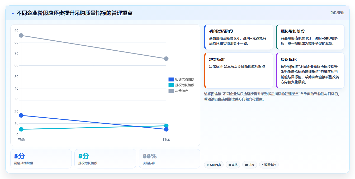This screenshot has width=355, height=179.
Task: Click legend text 决策标准
Action: (x=182, y=91)
